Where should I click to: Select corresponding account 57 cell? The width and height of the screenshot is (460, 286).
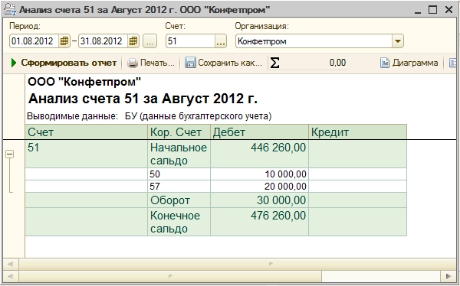179,186
